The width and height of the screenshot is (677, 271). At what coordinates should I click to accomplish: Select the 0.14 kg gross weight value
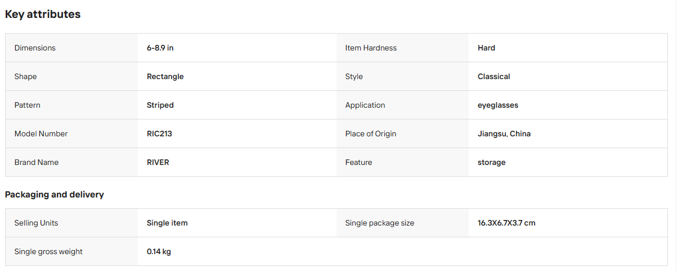point(159,251)
